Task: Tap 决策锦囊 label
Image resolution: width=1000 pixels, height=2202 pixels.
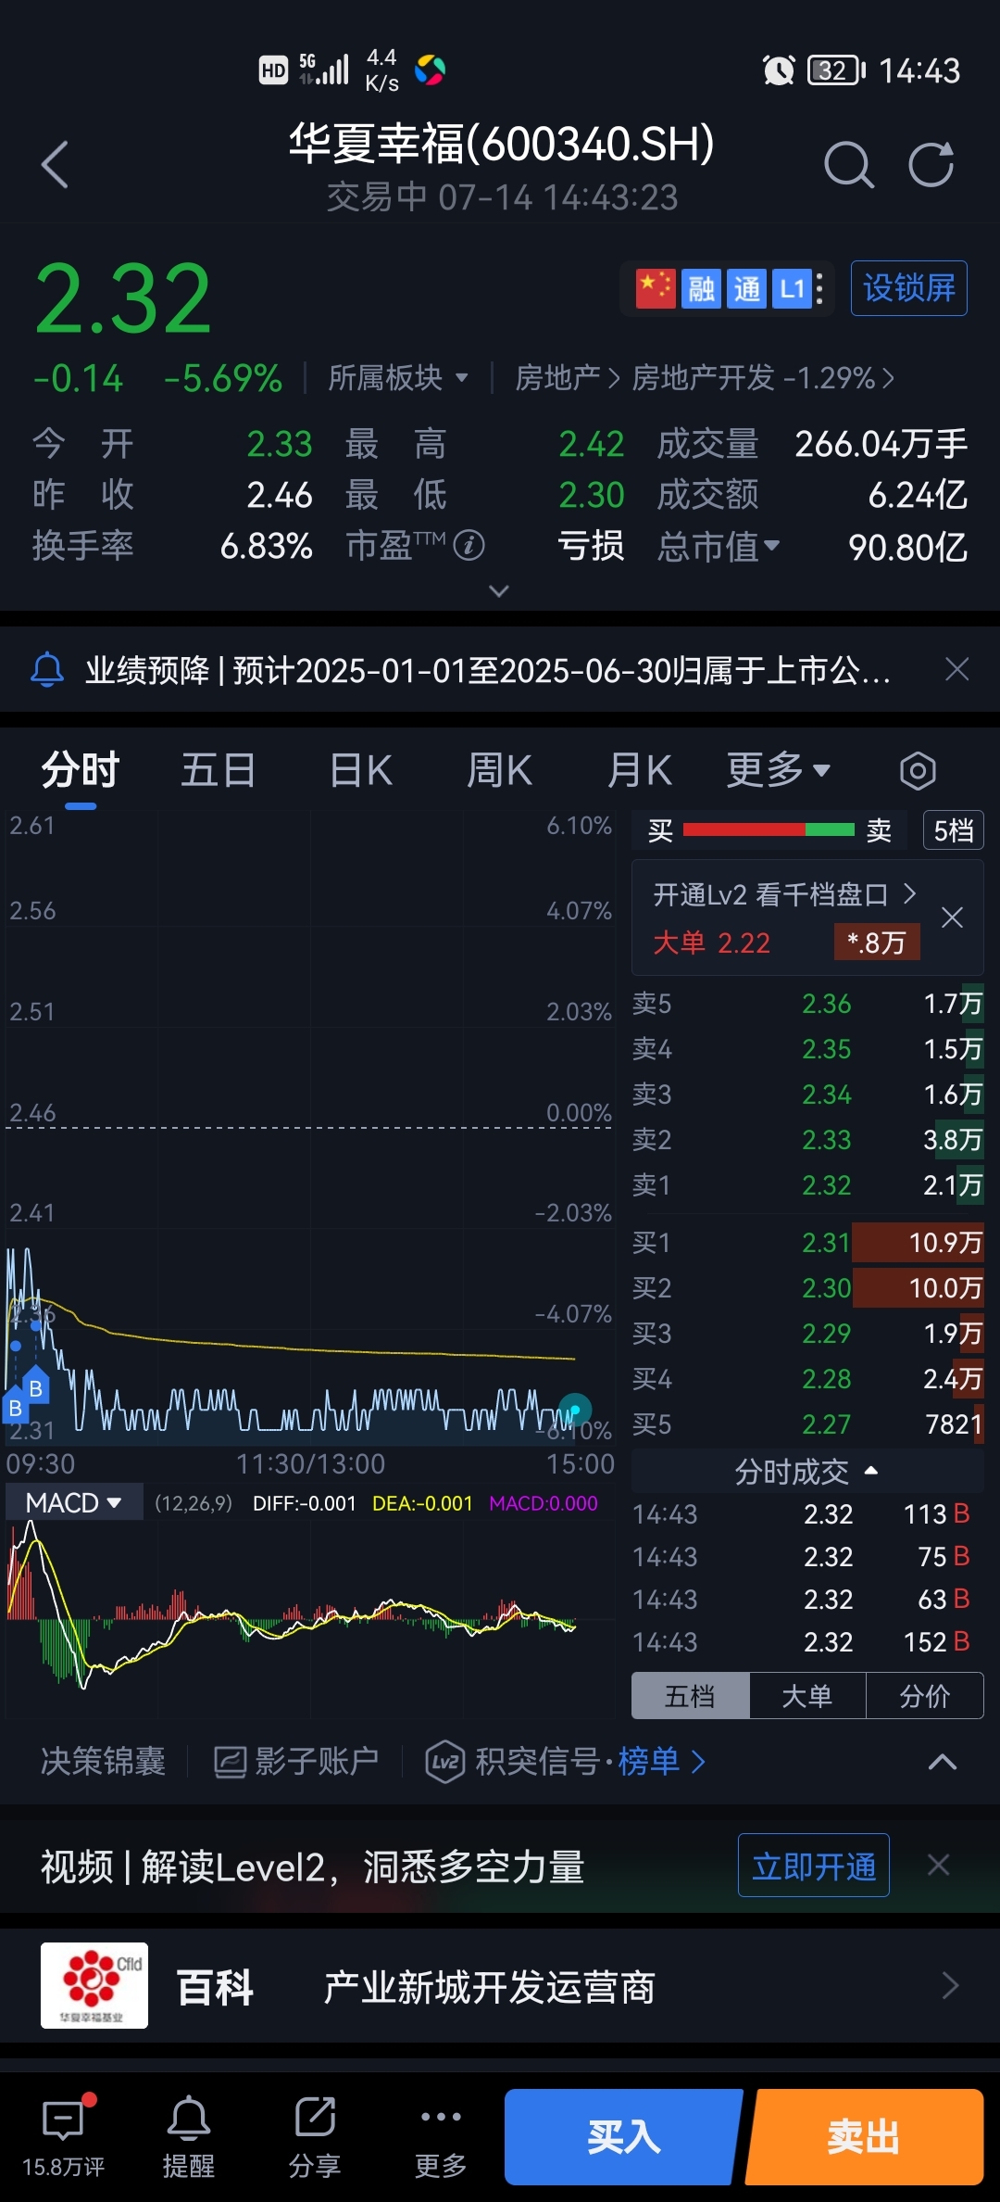Action: [103, 1761]
